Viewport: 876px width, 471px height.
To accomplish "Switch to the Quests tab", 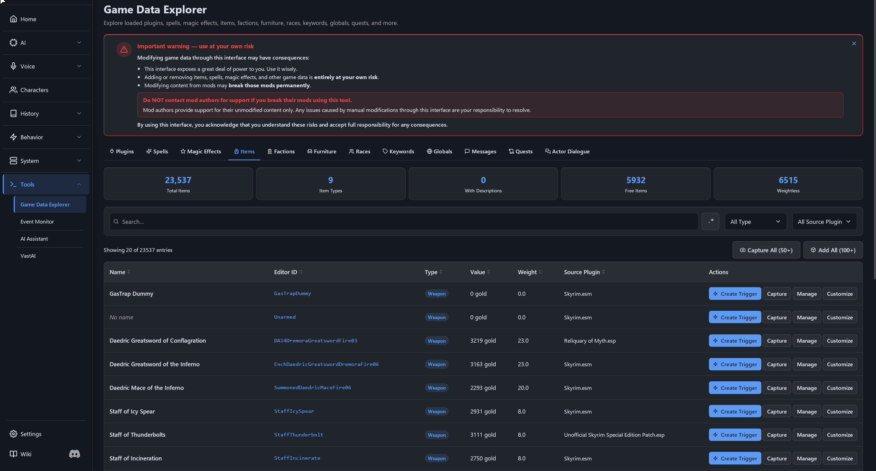I will [520, 151].
